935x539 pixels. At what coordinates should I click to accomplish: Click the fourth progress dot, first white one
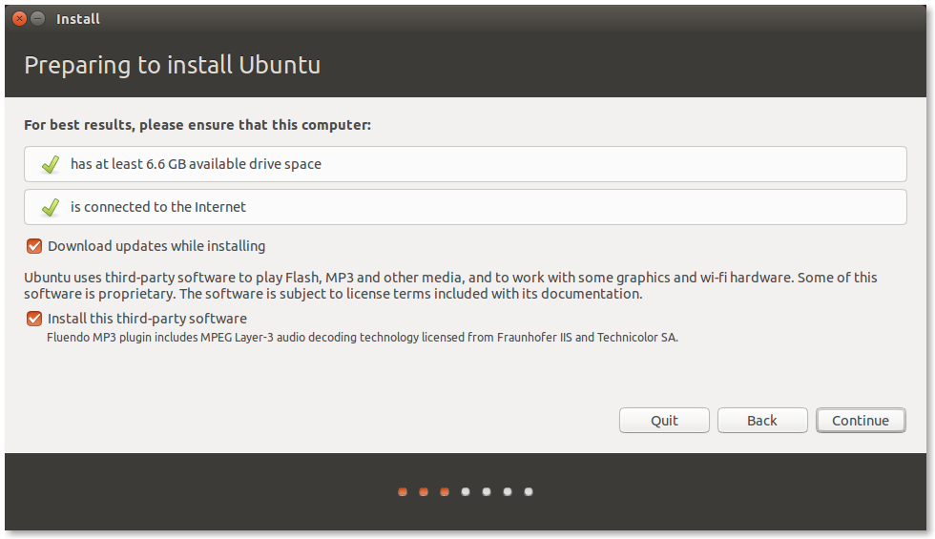click(466, 492)
